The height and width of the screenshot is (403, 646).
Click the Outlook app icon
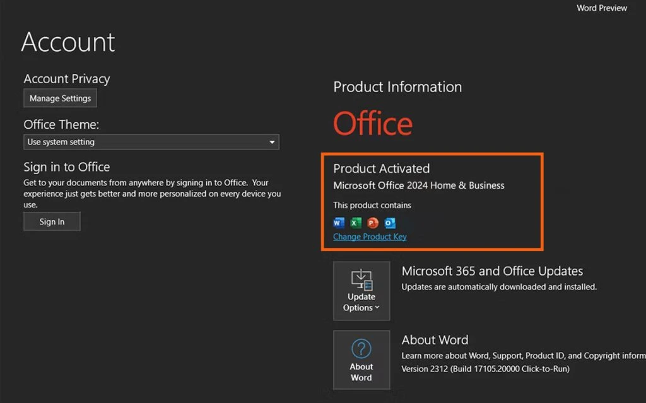coord(390,223)
